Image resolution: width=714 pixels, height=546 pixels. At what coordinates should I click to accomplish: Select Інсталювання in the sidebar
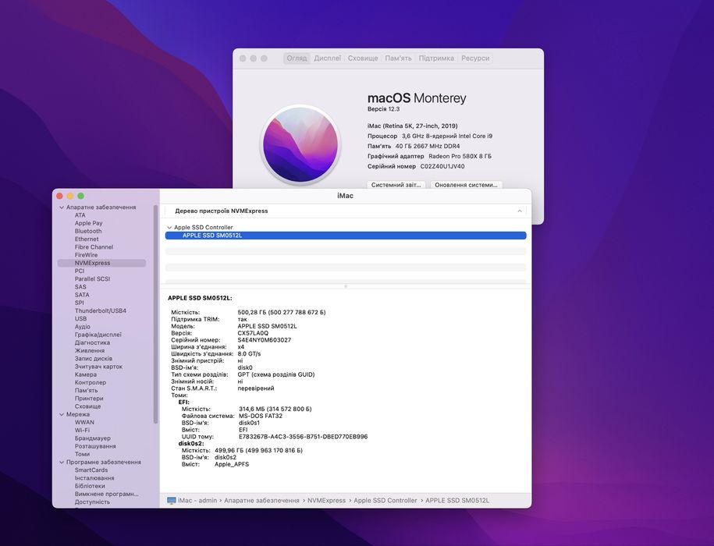pyautogui.click(x=94, y=477)
